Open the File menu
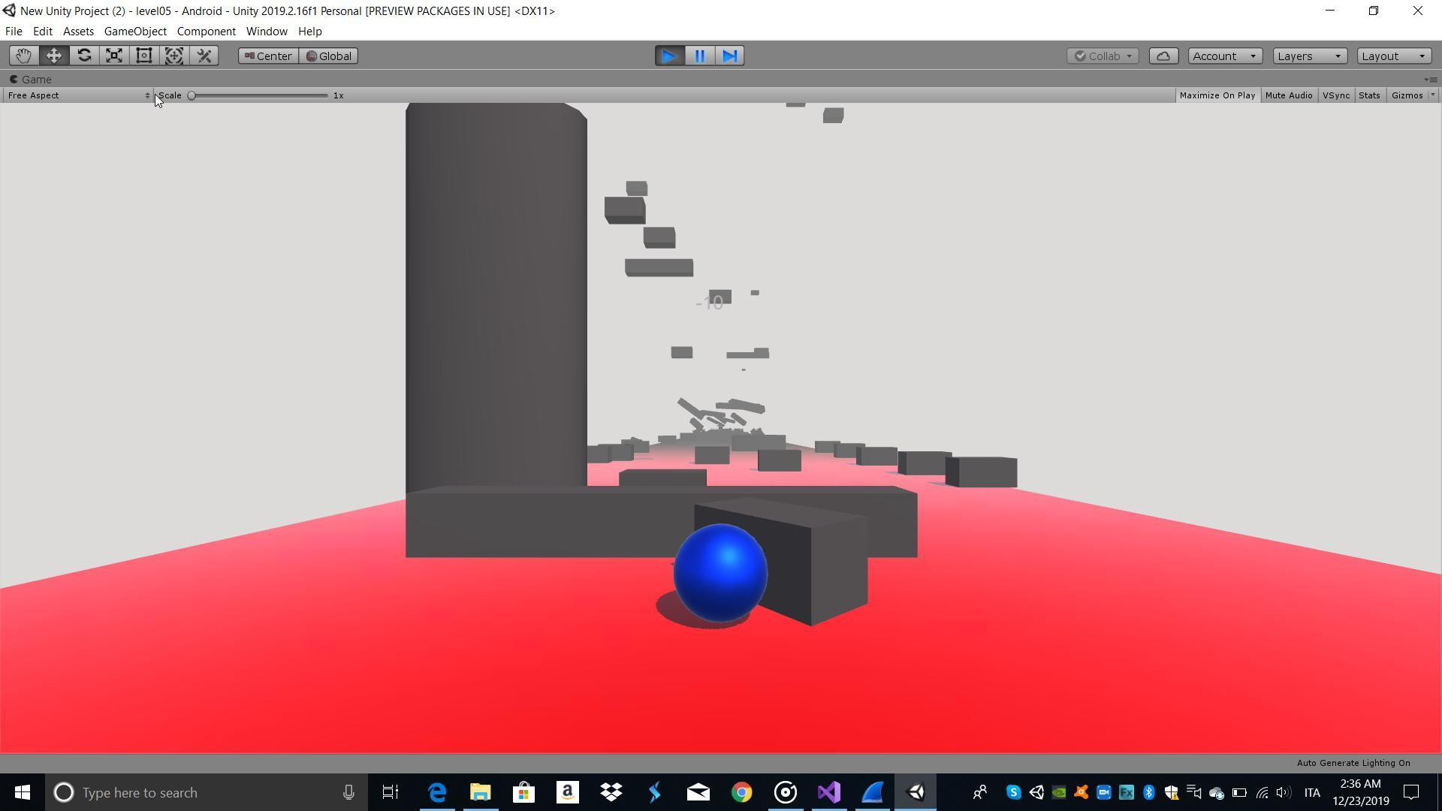Viewport: 1442px width, 811px height. [x=14, y=32]
